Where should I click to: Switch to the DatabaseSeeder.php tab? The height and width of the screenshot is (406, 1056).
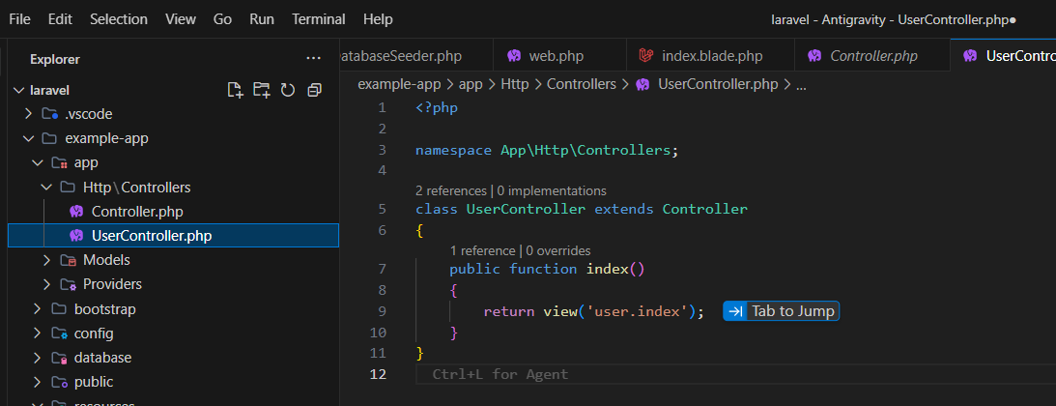pos(416,56)
